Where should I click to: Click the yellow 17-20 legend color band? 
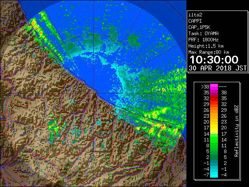coord(214,128)
